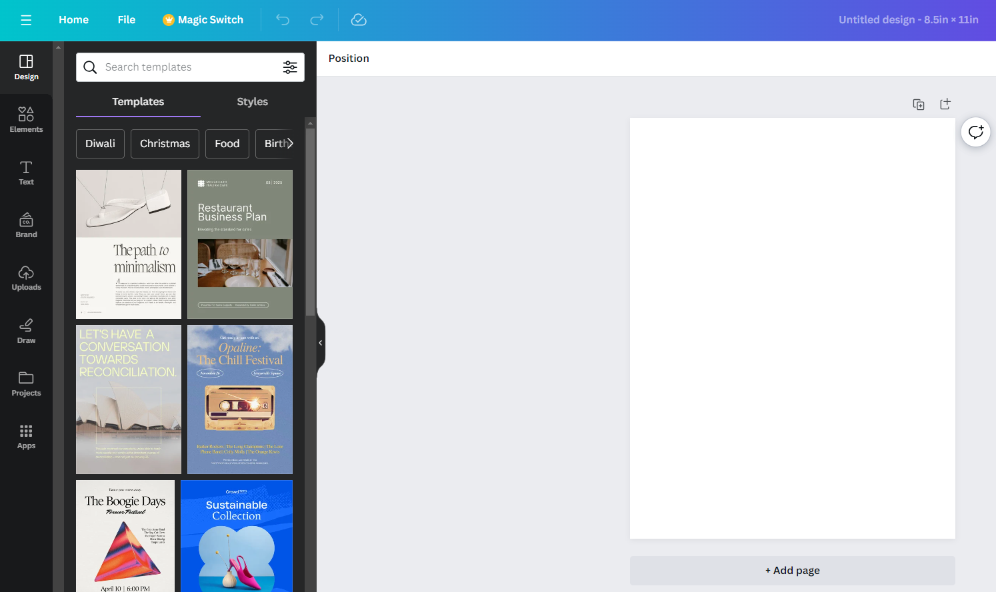The height and width of the screenshot is (592, 996).
Task: Click the blank white canvas page
Action: pyautogui.click(x=793, y=328)
